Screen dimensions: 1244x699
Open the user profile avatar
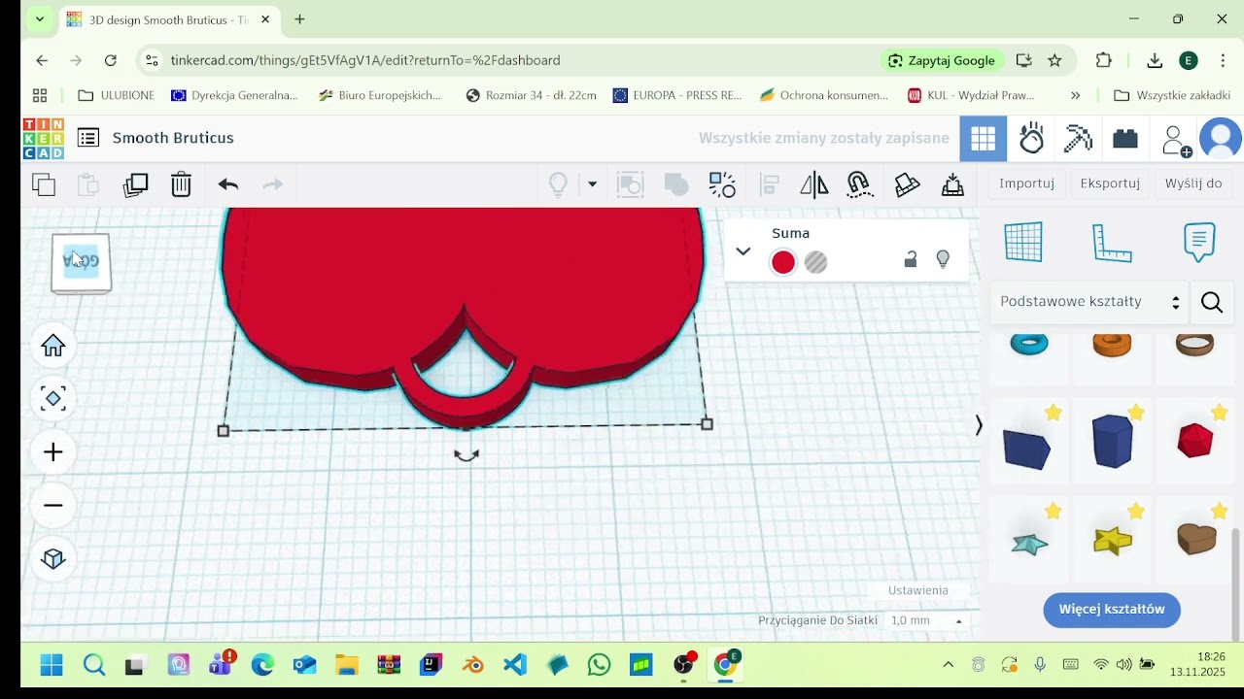tap(1222, 139)
